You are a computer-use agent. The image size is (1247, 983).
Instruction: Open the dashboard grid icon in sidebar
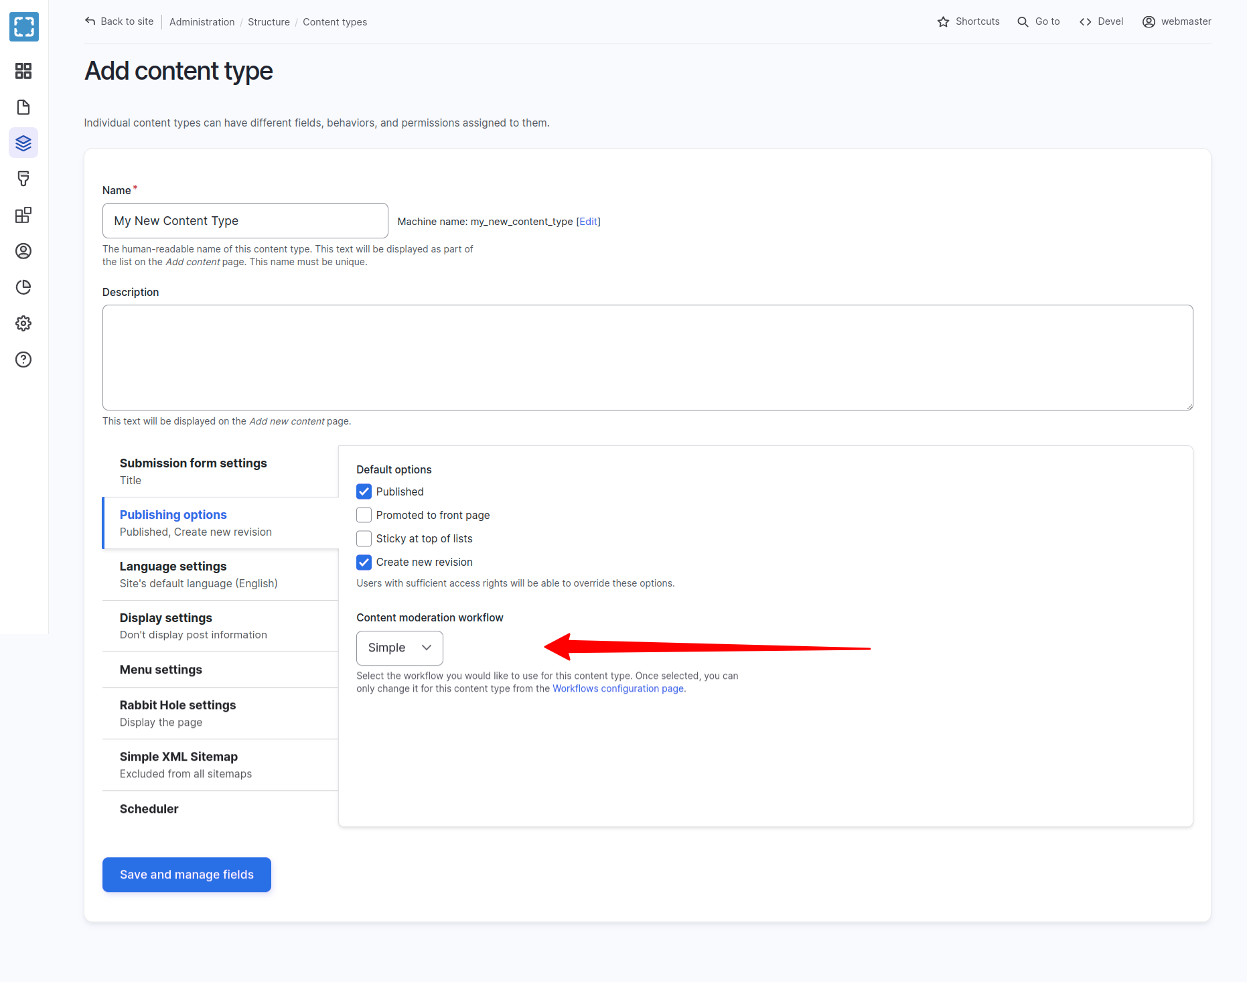(x=23, y=71)
